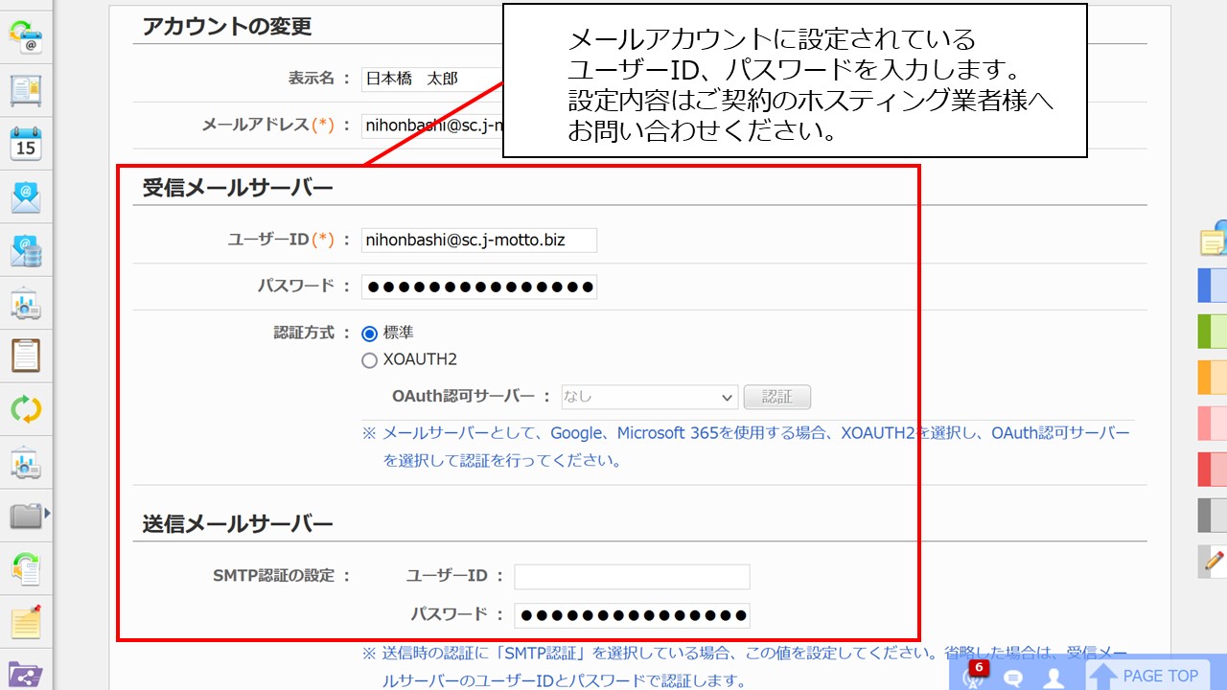Click the SMTP認証 ユーザーID field
The width and height of the screenshot is (1227, 690).
pyautogui.click(x=632, y=576)
